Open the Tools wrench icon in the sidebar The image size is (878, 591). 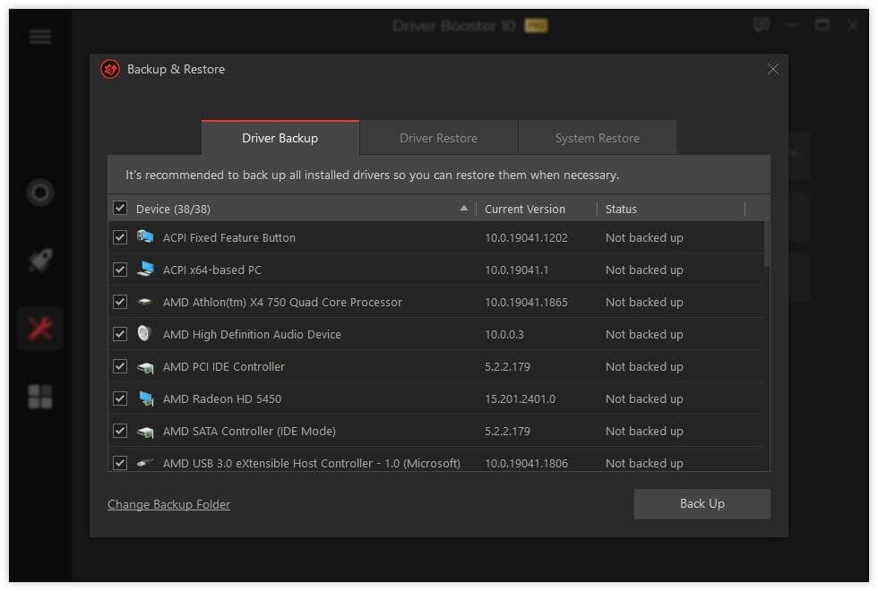40,329
